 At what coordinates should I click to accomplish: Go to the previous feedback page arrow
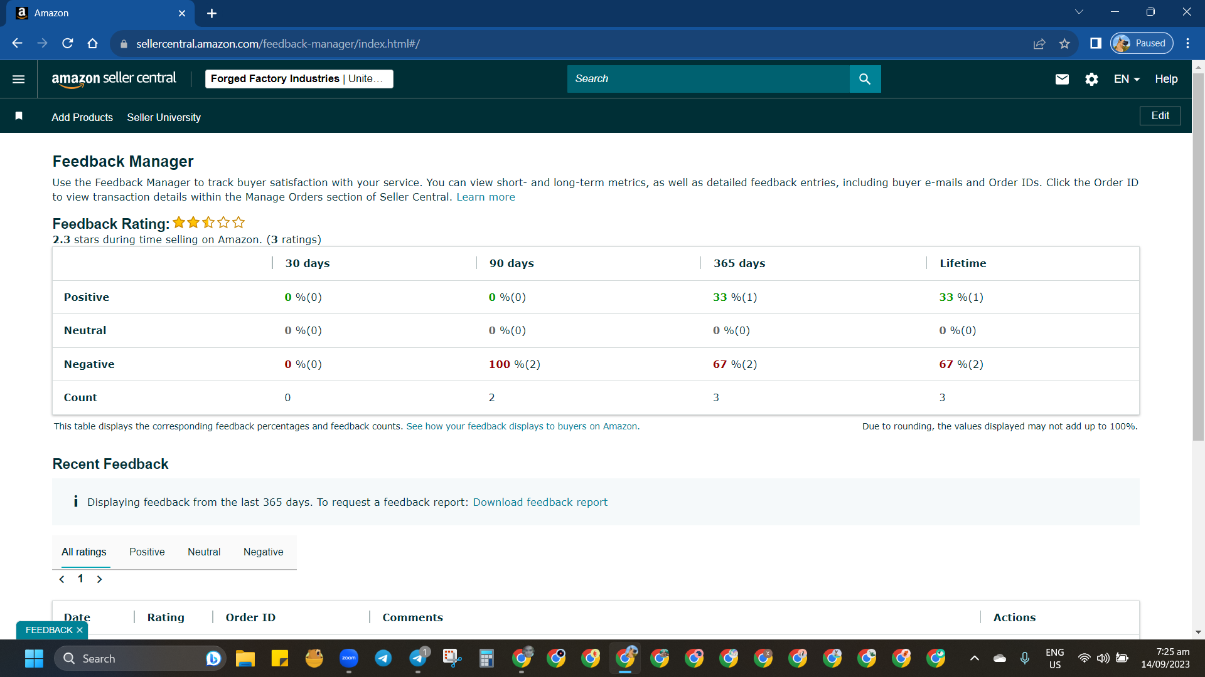click(x=62, y=579)
